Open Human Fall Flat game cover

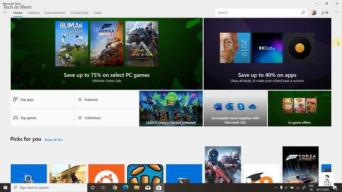72,44
